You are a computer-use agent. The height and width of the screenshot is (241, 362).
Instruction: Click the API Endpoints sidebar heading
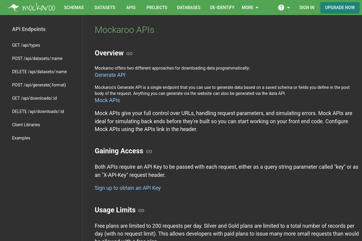pos(29,29)
